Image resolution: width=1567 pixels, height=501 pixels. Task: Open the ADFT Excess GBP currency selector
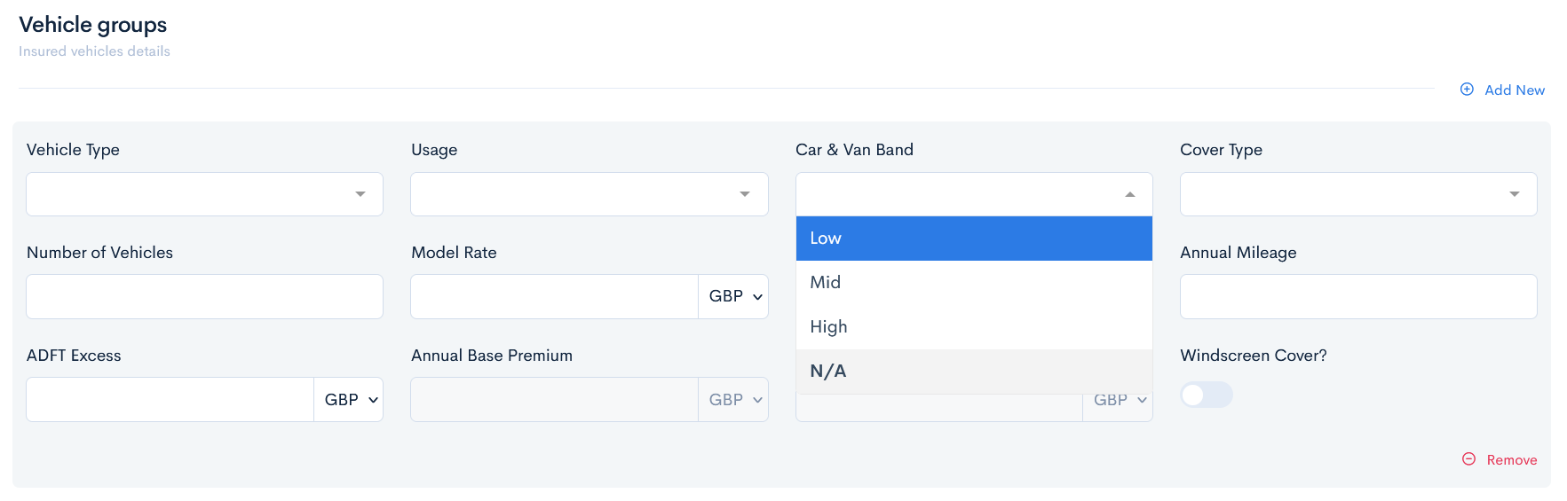[x=350, y=400]
